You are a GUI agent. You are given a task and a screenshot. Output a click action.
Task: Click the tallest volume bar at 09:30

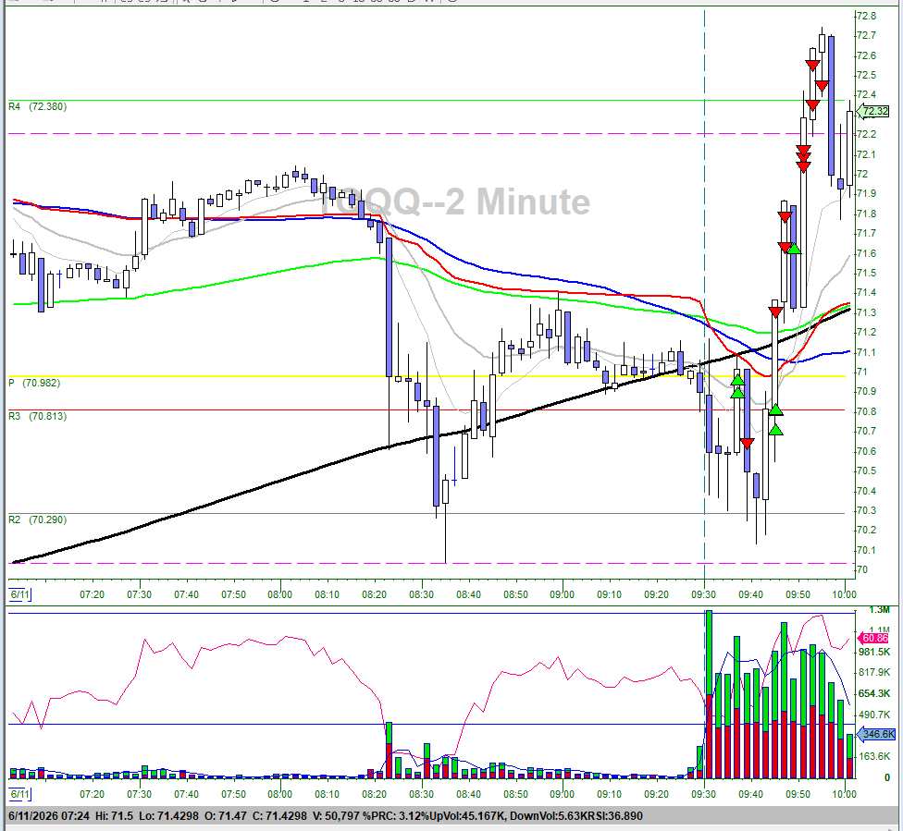709,694
